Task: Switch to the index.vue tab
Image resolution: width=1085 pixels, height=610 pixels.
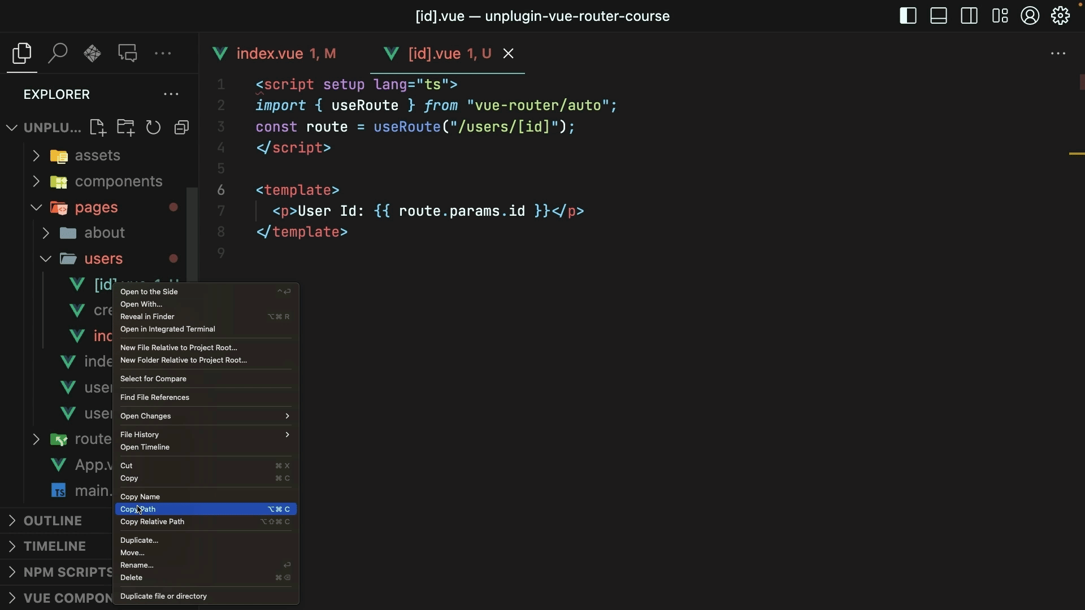Action: (x=275, y=54)
